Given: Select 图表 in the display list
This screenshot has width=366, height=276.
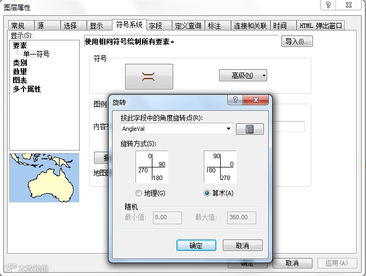Looking at the screenshot, I should 20,80.
